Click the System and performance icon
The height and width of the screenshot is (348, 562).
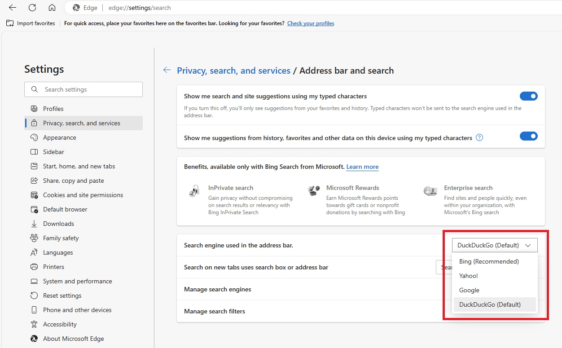point(34,281)
